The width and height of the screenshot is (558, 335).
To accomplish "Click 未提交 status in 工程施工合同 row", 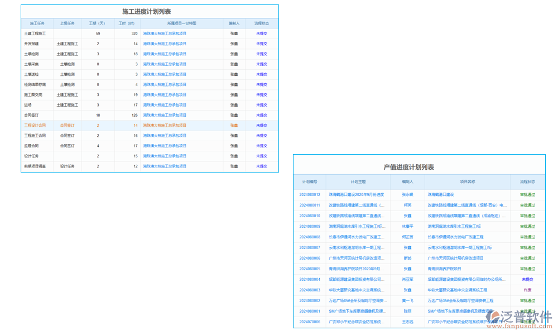I will [262, 136].
